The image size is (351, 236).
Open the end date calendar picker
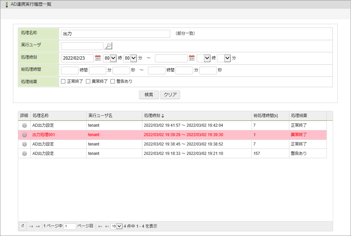pos(191,58)
